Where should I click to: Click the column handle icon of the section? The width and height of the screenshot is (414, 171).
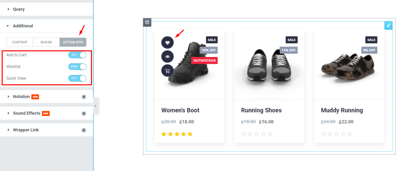pos(147,22)
